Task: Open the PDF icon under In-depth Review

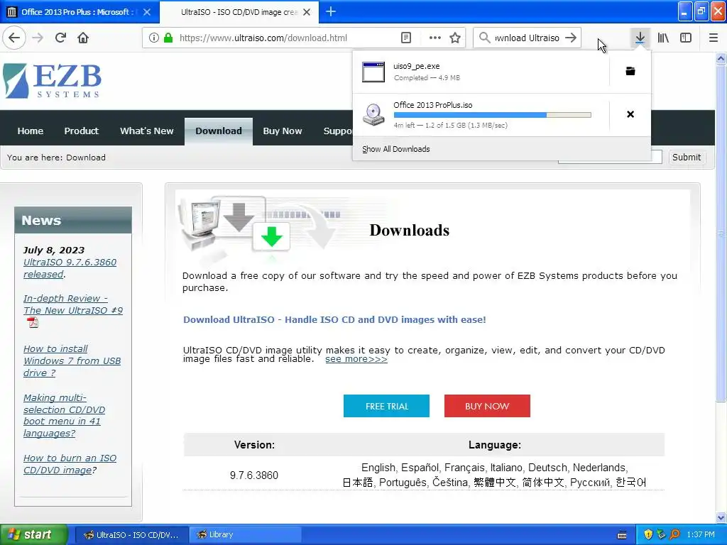Action: [x=33, y=323]
